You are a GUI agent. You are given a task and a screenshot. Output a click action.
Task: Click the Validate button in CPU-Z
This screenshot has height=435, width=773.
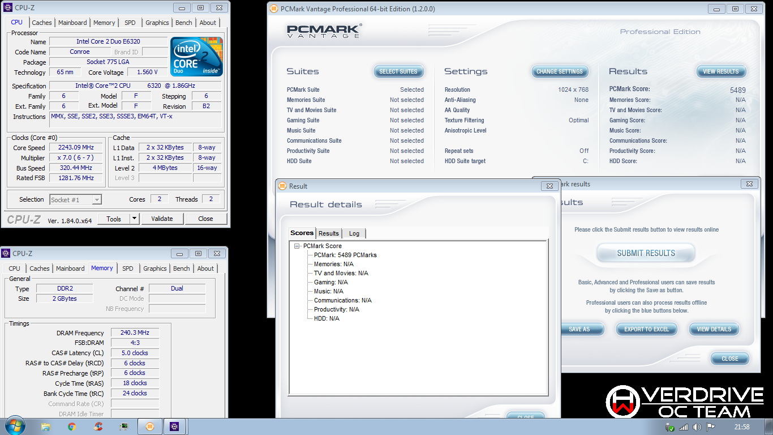point(162,219)
